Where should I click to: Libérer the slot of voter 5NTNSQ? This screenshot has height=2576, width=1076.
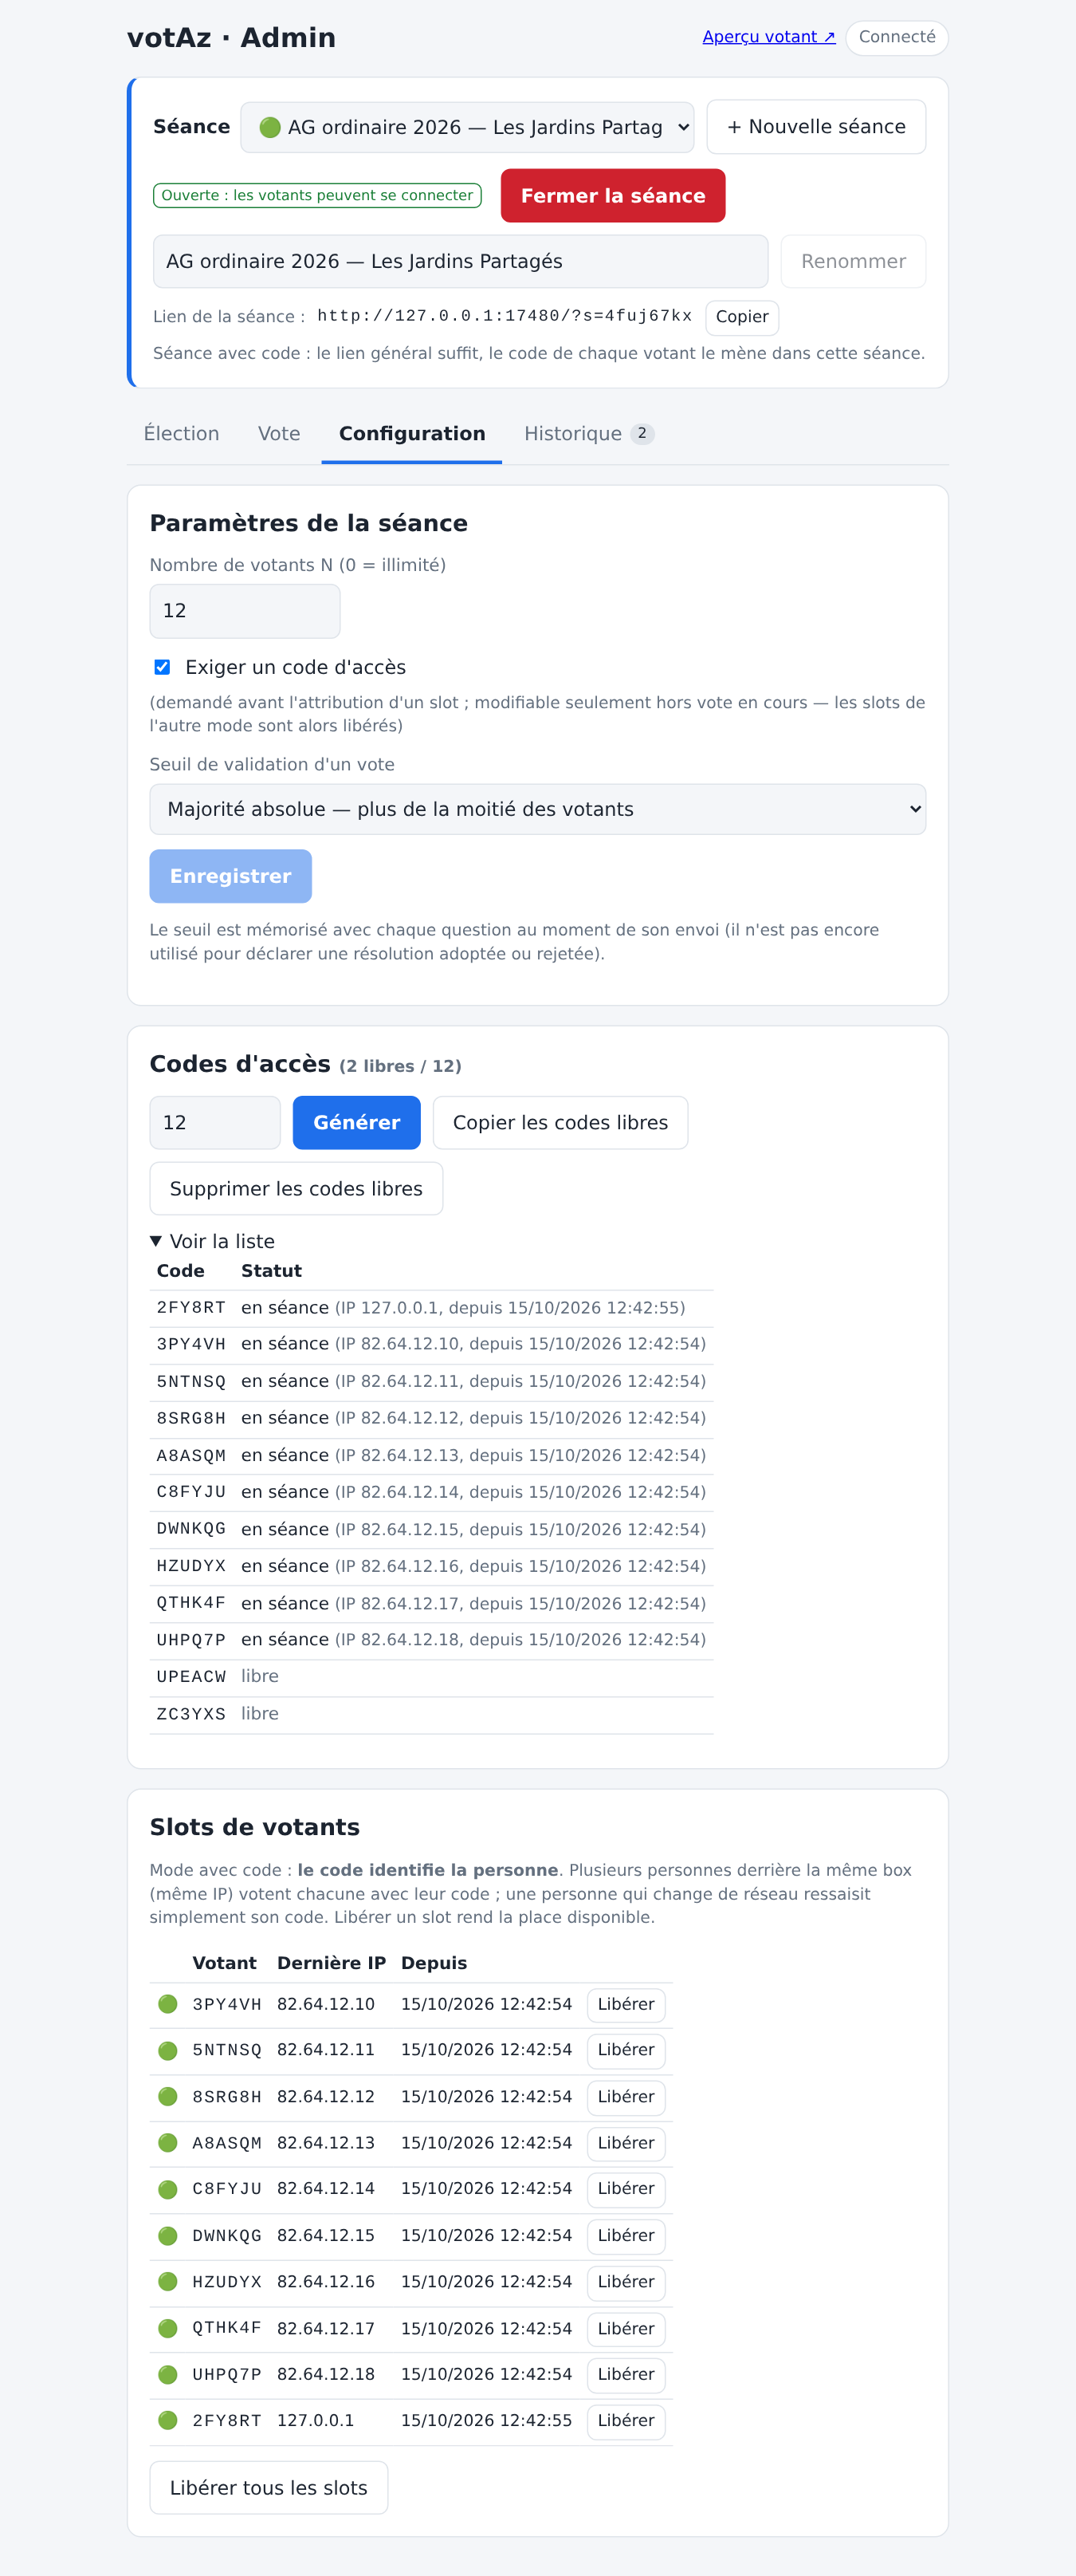click(626, 2050)
